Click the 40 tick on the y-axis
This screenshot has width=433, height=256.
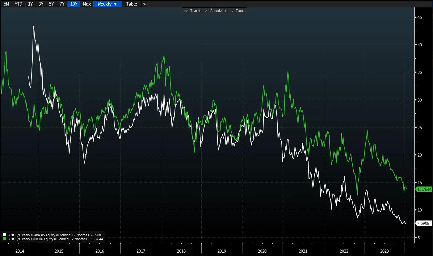(x=420, y=45)
